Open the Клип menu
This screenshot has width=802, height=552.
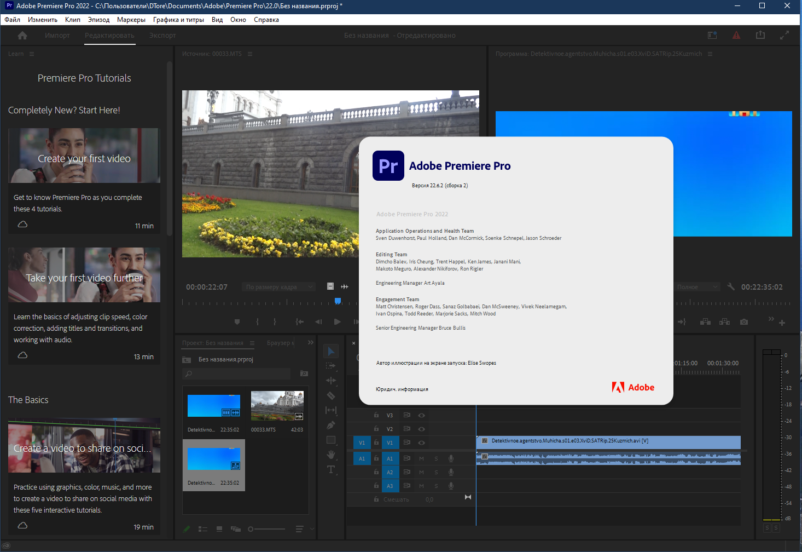pos(72,20)
